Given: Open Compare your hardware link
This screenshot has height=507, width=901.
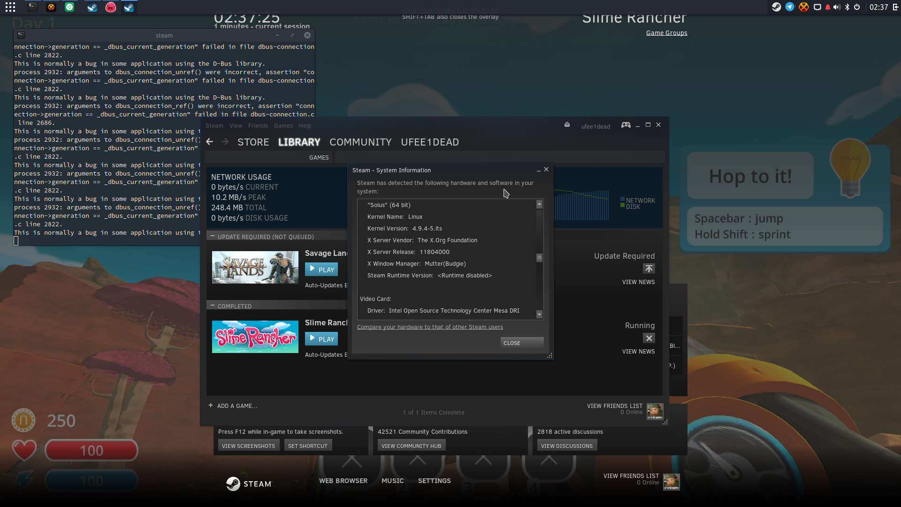Looking at the screenshot, I should (430, 327).
